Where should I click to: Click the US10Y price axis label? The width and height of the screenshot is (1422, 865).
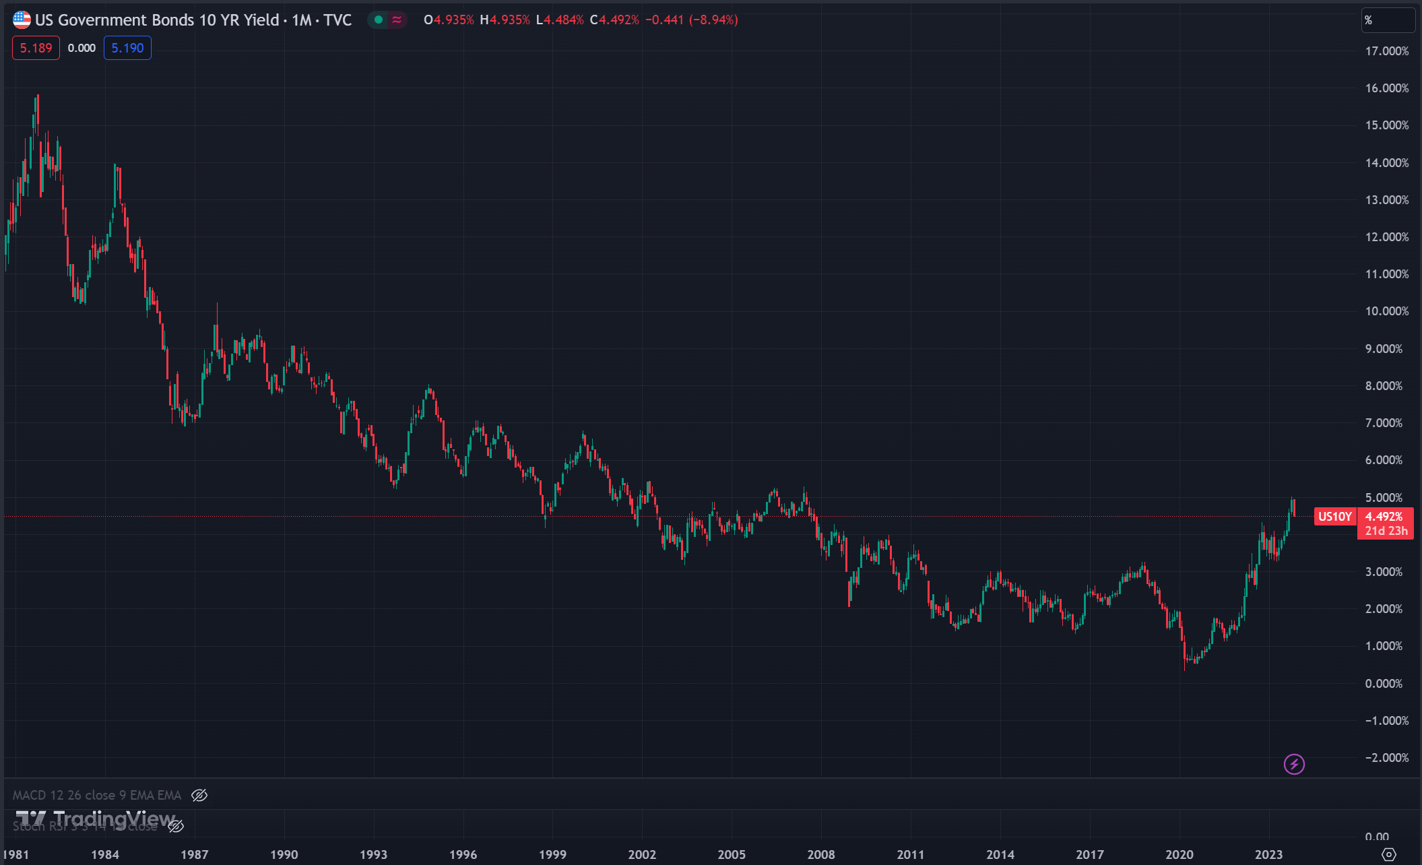point(1334,517)
